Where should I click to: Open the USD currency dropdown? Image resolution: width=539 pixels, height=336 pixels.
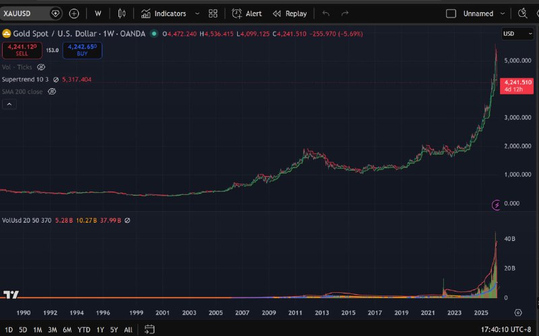[517, 34]
